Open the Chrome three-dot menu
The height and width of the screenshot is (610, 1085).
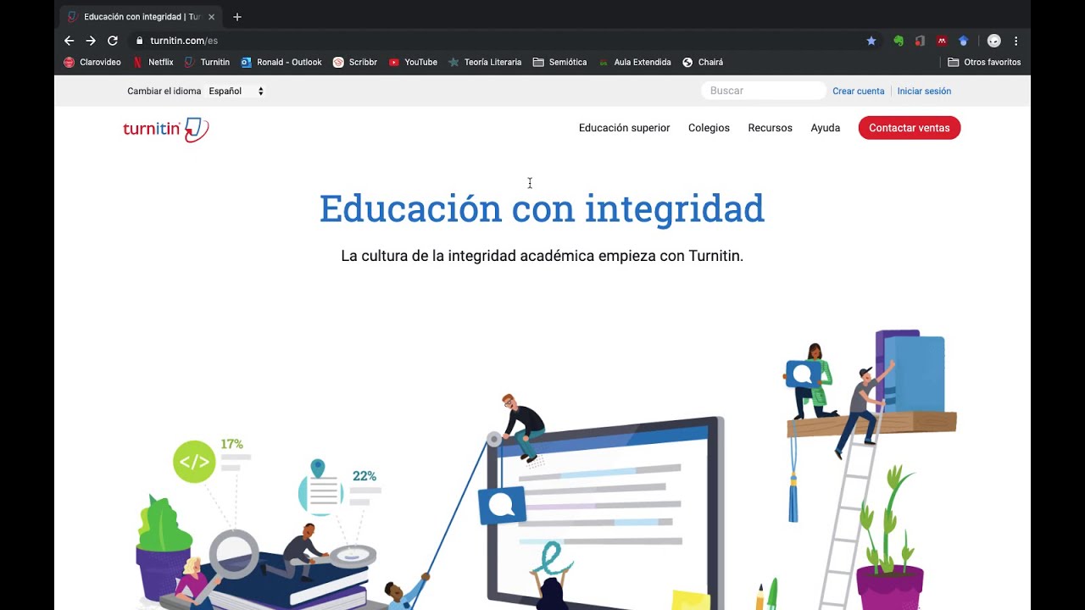[1015, 41]
